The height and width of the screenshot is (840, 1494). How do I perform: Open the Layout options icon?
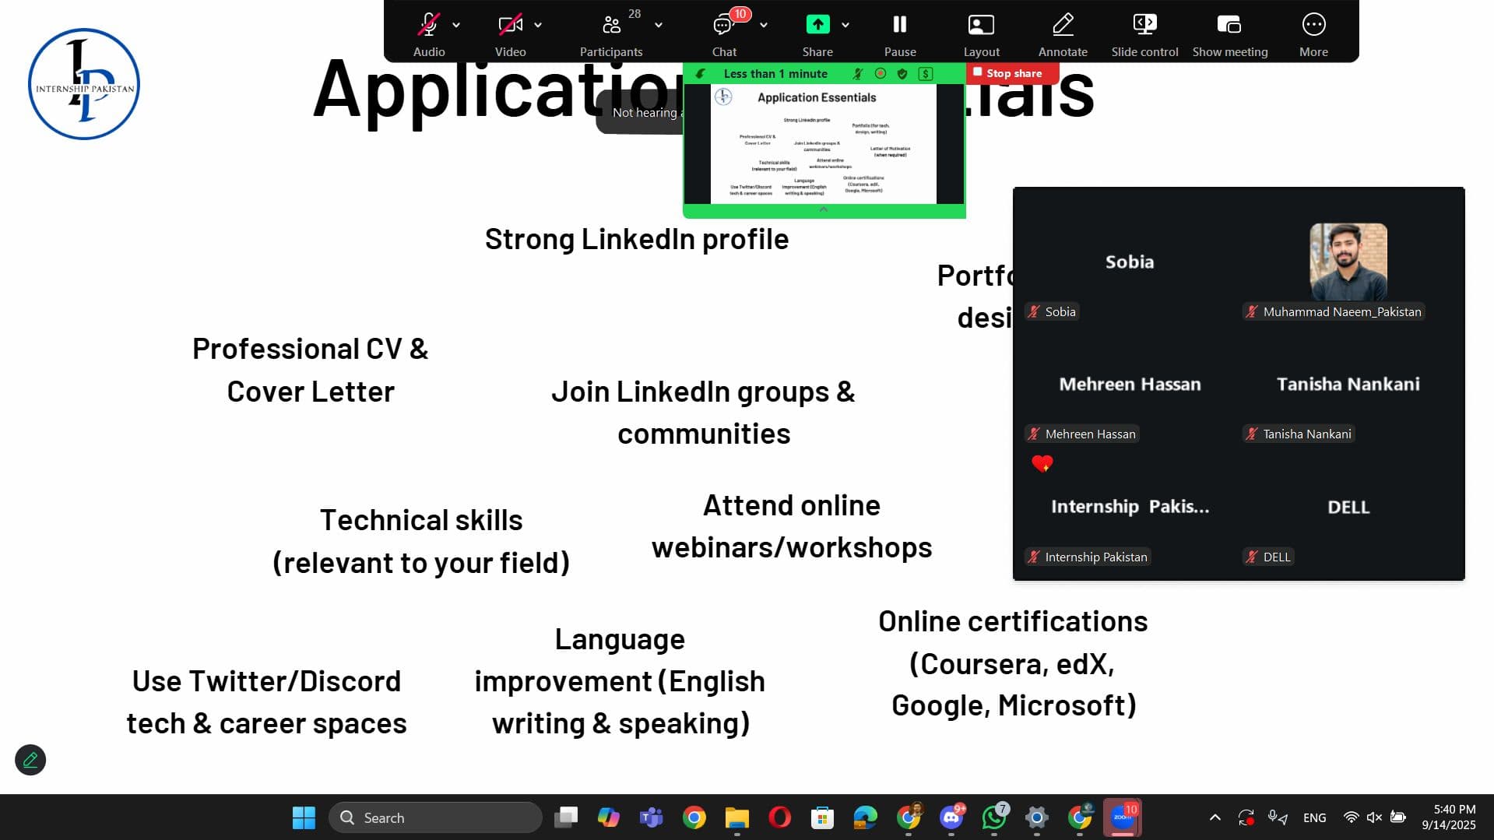[981, 25]
